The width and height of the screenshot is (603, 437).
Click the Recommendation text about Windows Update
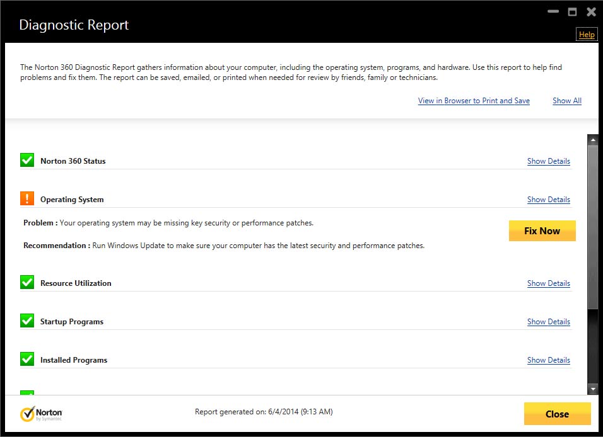[x=224, y=246]
